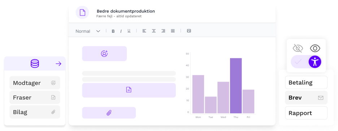Choose the Brev option
The width and height of the screenshot is (338, 131).
click(x=306, y=98)
